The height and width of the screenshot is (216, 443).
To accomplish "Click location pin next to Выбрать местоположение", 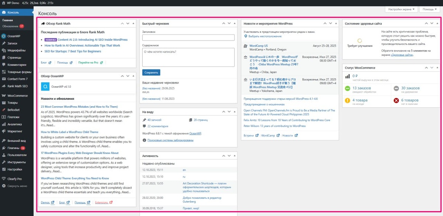I will point(245,36).
